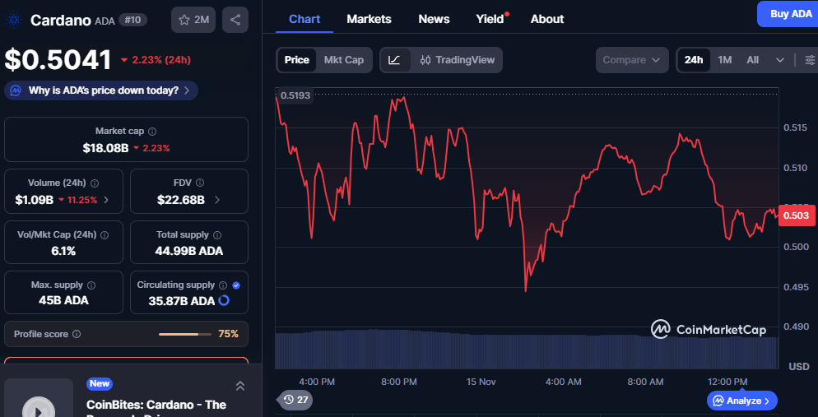The image size is (818, 417).
Task: Switch to line chart view icon
Action: [395, 60]
